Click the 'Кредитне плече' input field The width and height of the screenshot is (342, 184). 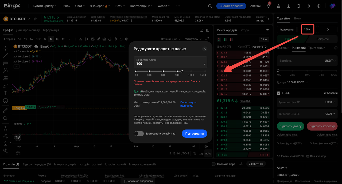170,62
